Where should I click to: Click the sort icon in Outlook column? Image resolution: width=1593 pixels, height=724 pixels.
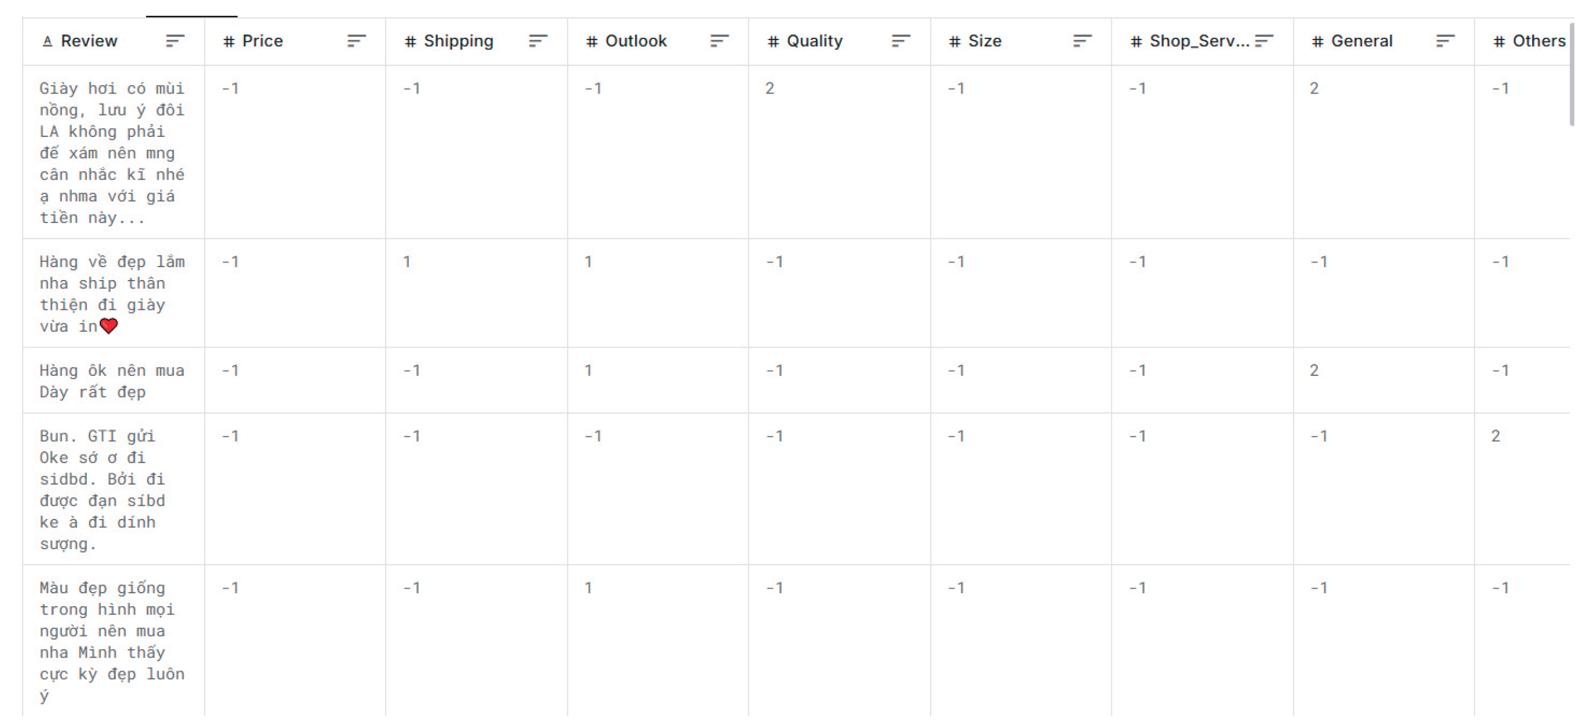coord(719,41)
